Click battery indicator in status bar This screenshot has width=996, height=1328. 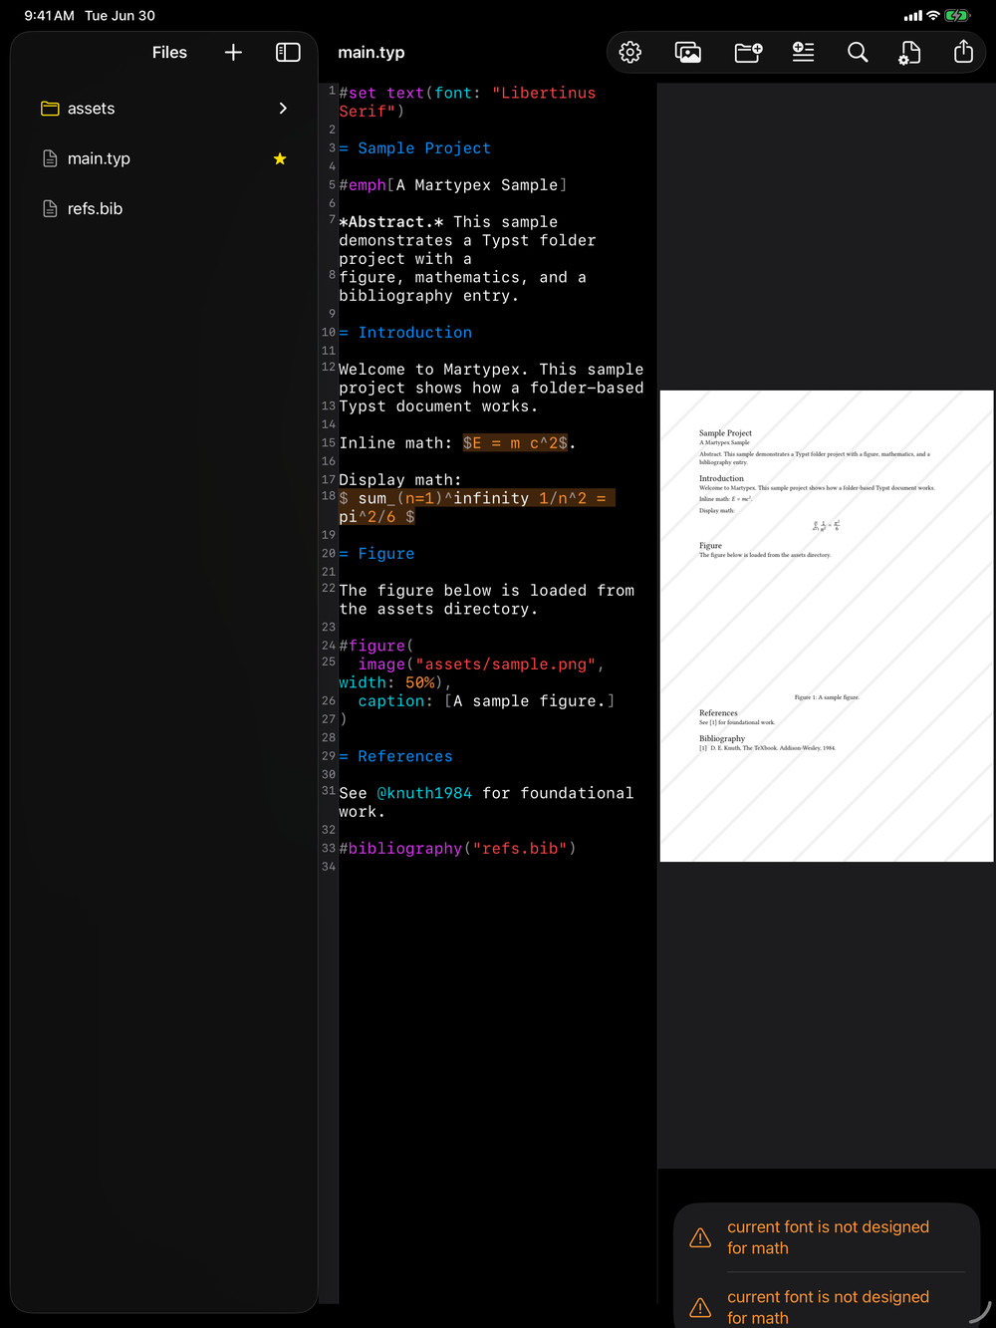[956, 15]
